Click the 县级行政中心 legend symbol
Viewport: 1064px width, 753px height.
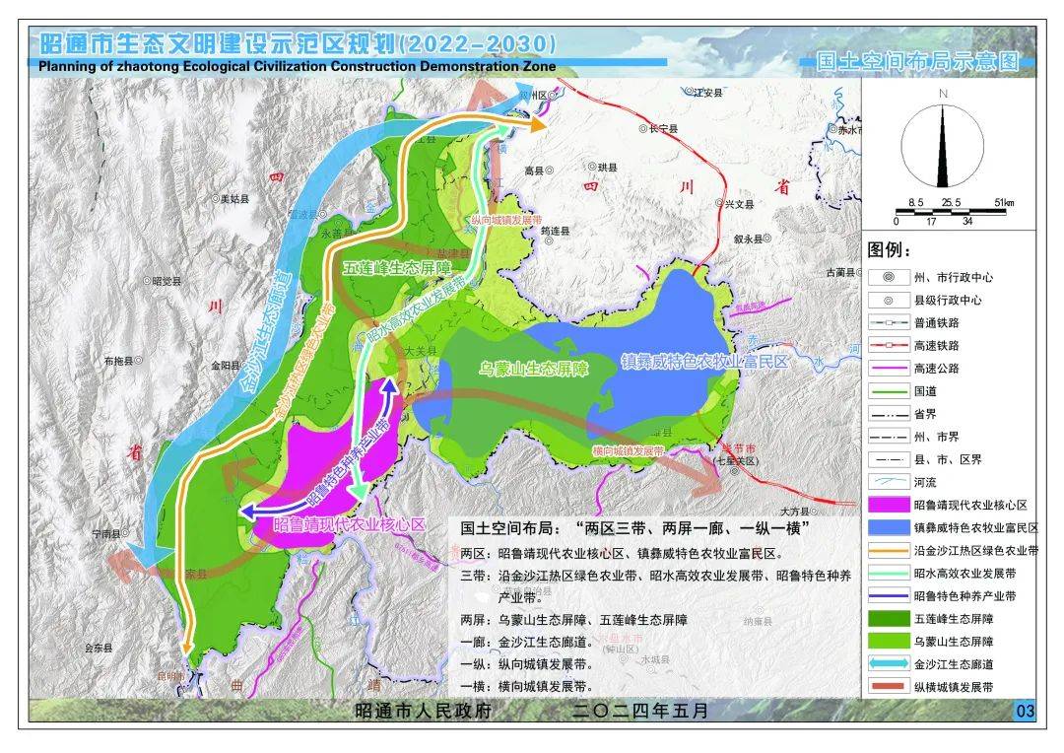[889, 300]
